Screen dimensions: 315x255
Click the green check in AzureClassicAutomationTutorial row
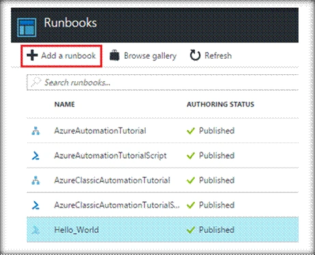click(191, 181)
